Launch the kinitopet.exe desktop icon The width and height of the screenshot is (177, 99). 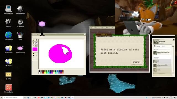click(x=20, y=50)
